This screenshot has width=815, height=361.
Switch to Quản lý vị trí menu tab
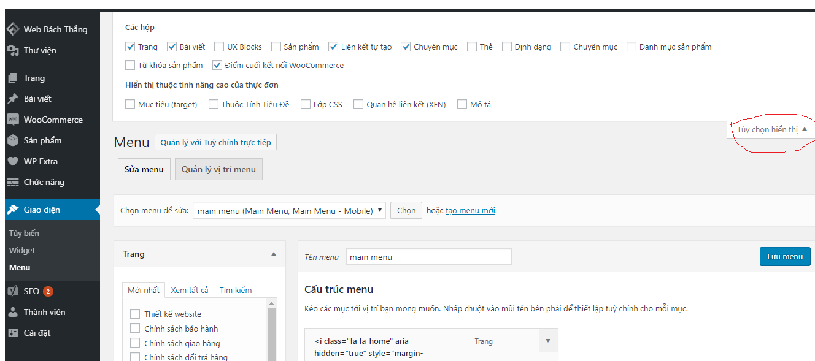coord(218,169)
